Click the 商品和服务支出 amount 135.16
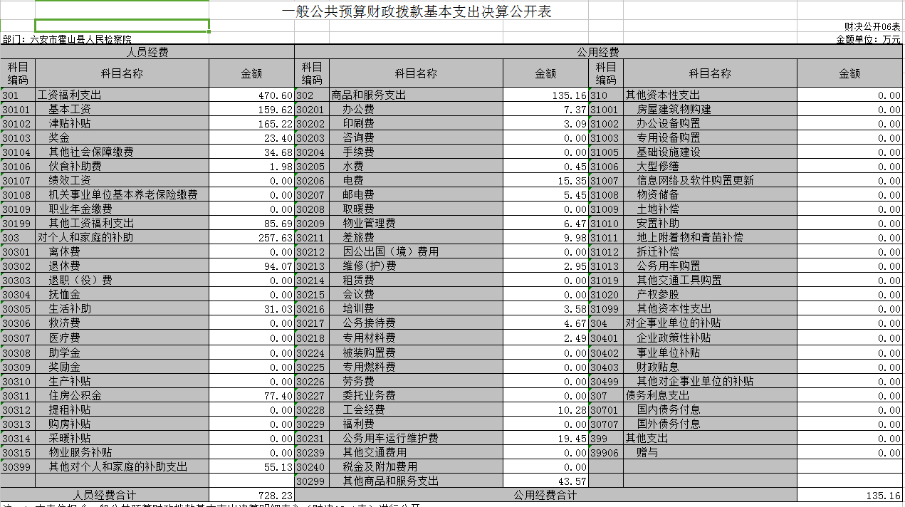Viewport: 905px width, 507px height. [545, 95]
